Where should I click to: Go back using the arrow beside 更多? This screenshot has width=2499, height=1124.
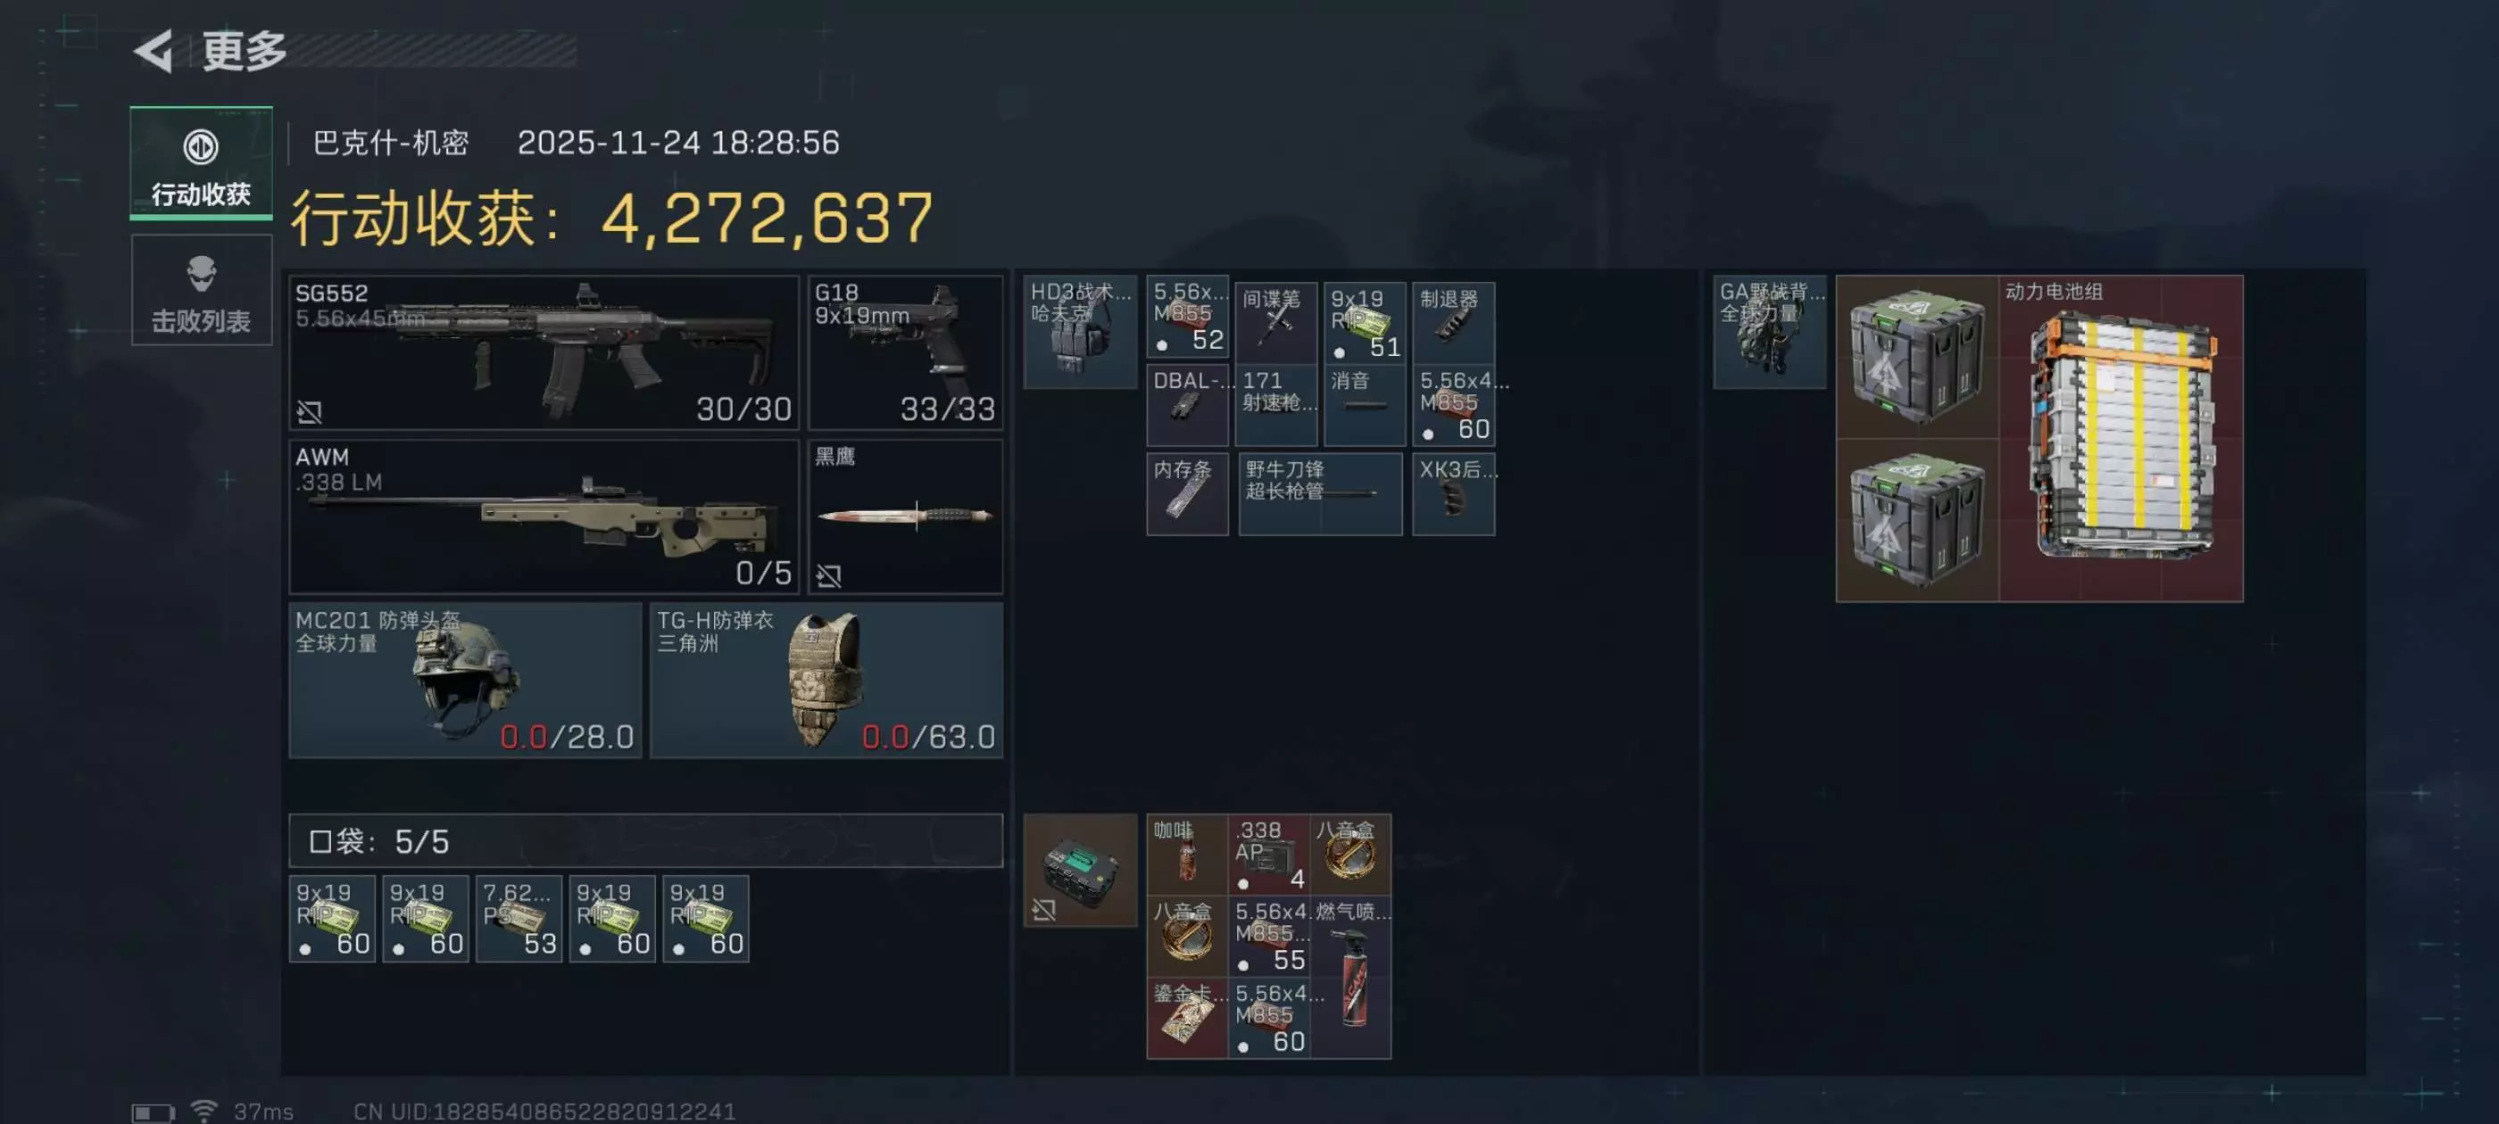[154, 51]
